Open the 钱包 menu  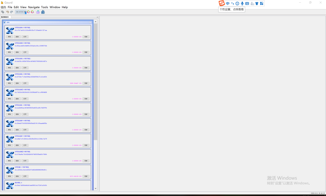click(x=3, y=7)
